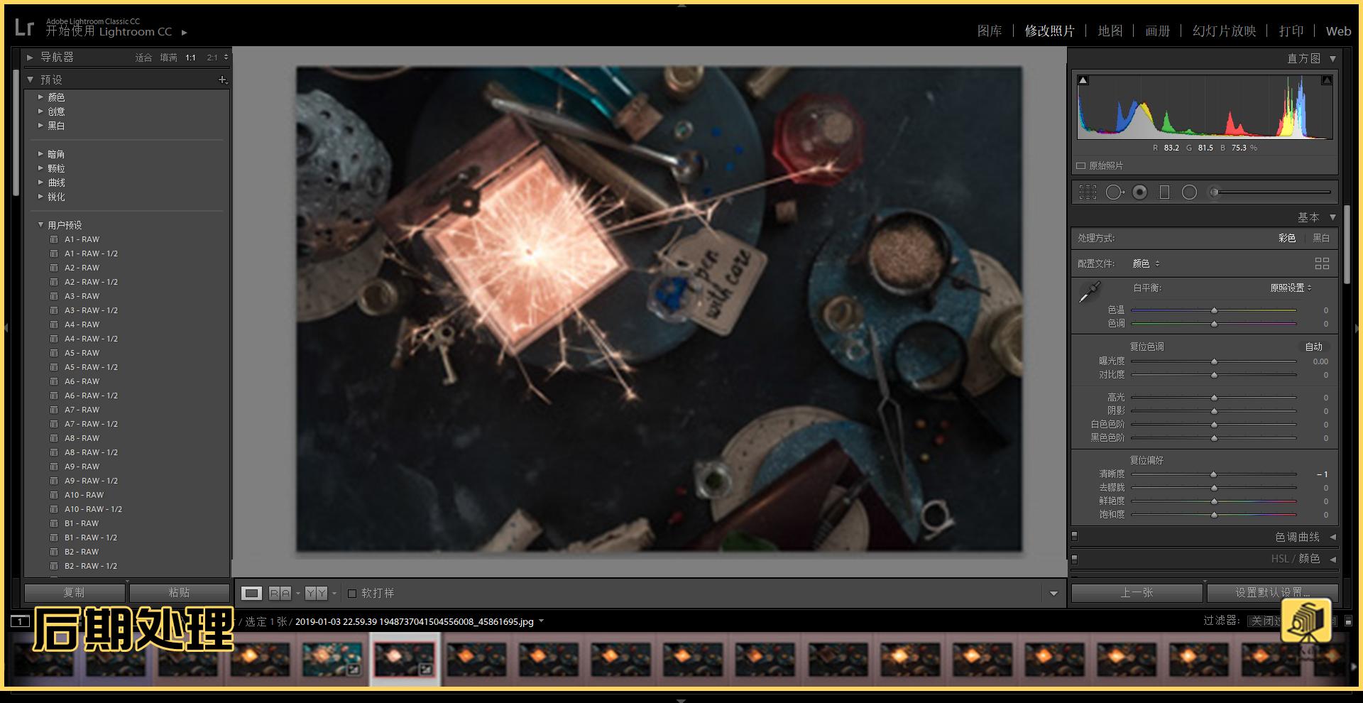1363x703 pixels.
Task: Expand the 颜色 preset group
Action: click(41, 97)
